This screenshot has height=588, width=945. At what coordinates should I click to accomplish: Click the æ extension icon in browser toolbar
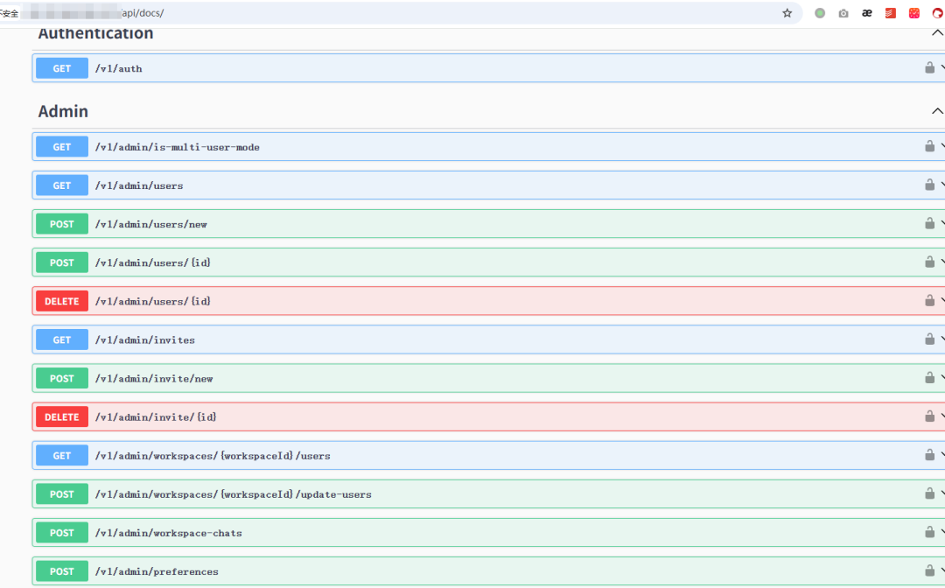(x=866, y=13)
